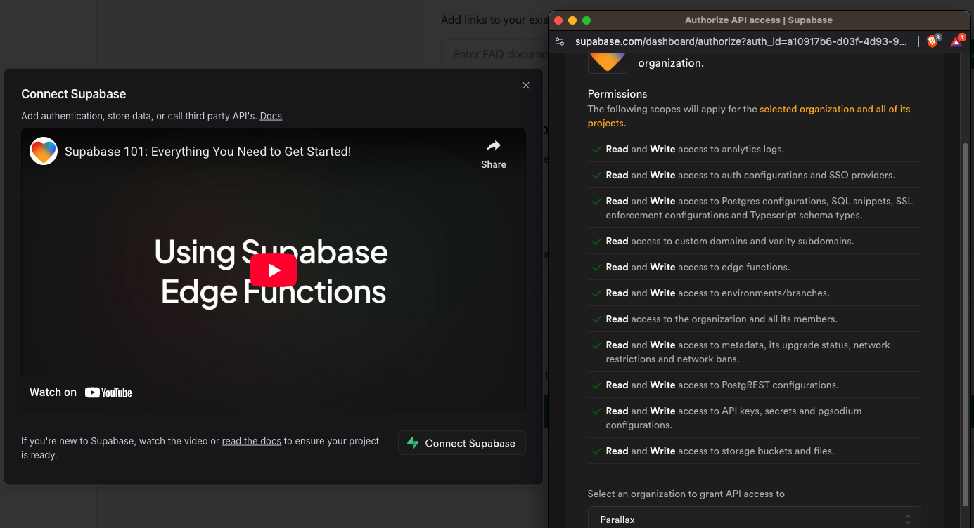Follow the read the docs link
The width and height of the screenshot is (974, 528).
[x=251, y=441]
